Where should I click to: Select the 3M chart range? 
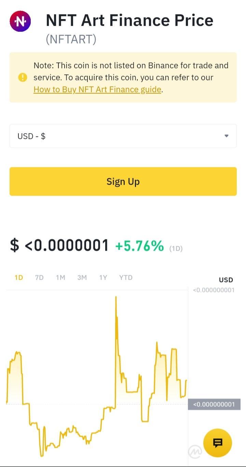(82, 278)
